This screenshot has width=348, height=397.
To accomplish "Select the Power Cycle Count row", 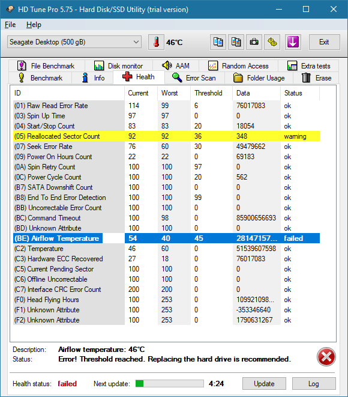I will coord(166,177).
